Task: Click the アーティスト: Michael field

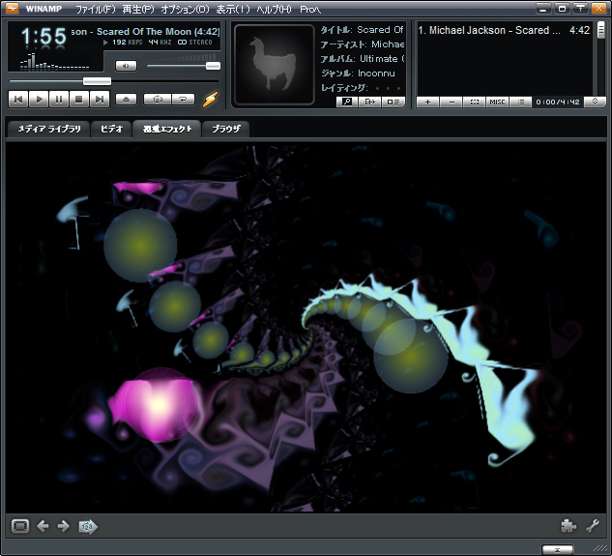Action: click(363, 44)
